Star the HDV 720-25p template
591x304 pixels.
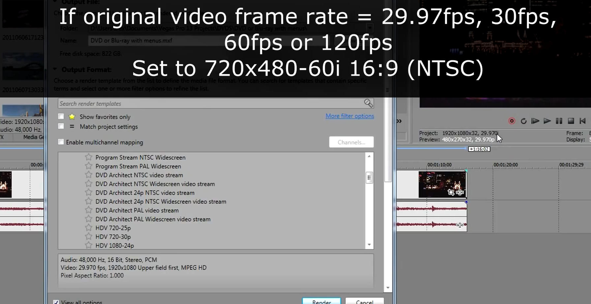(88, 228)
